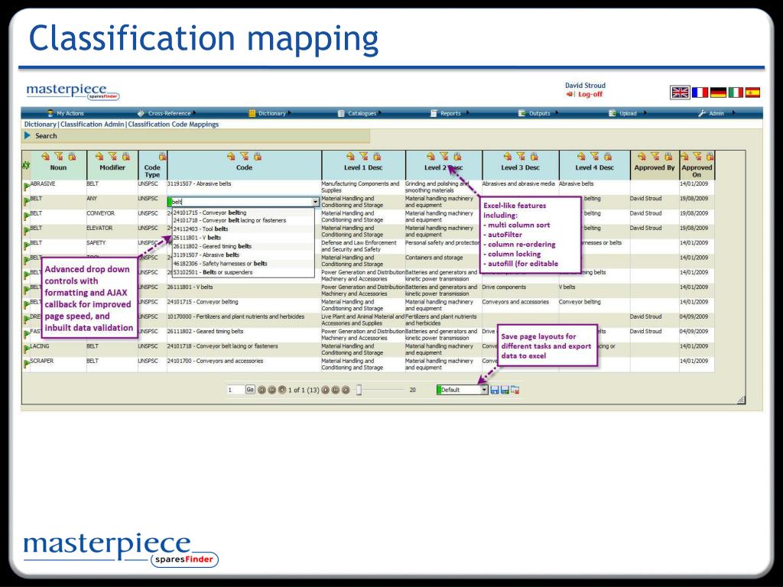This screenshot has height=587, width=783.
Task: Filter the Level 1 Desc column
Action: click(x=363, y=156)
